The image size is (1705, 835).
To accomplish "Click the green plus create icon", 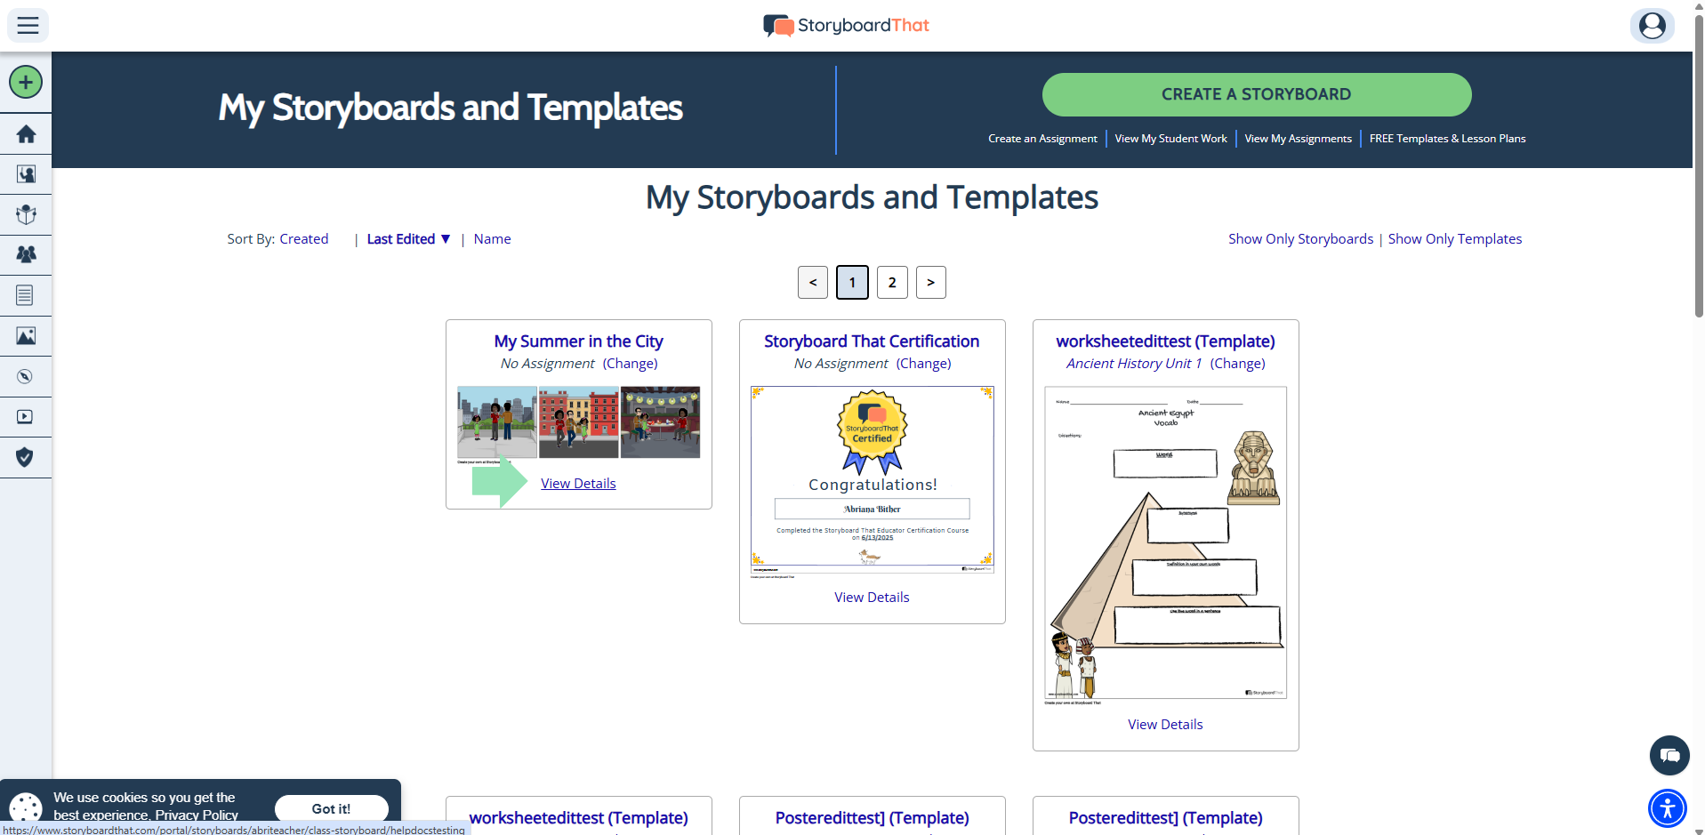I will (x=26, y=83).
